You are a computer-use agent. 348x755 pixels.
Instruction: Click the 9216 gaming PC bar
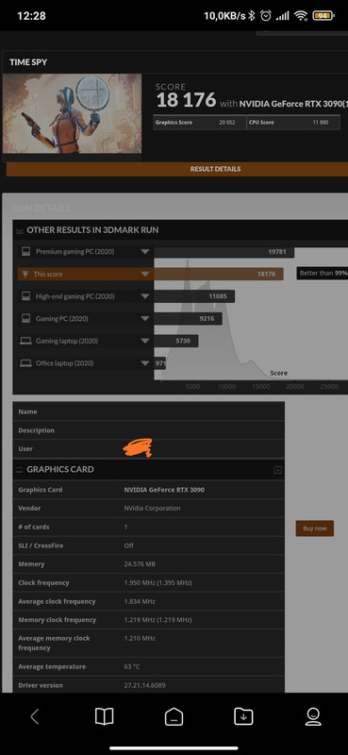point(188,318)
